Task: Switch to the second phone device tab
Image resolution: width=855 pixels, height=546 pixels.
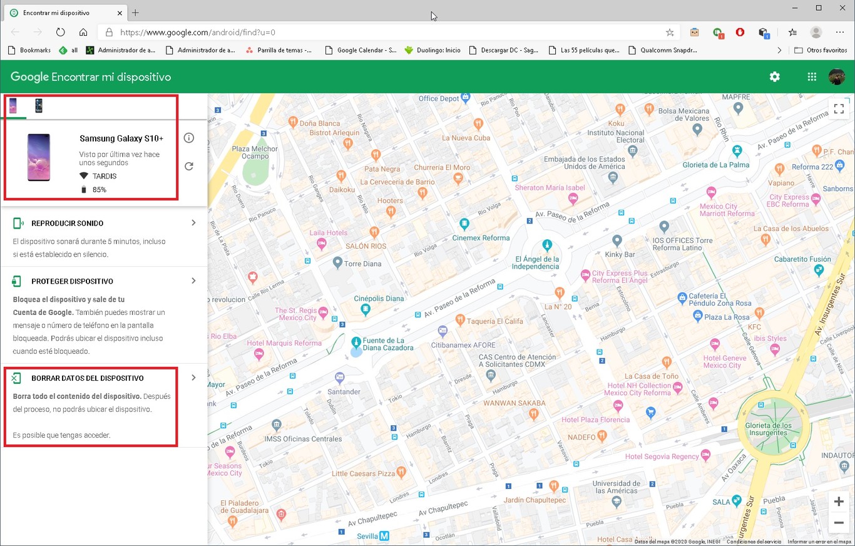Action: (38, 106)
